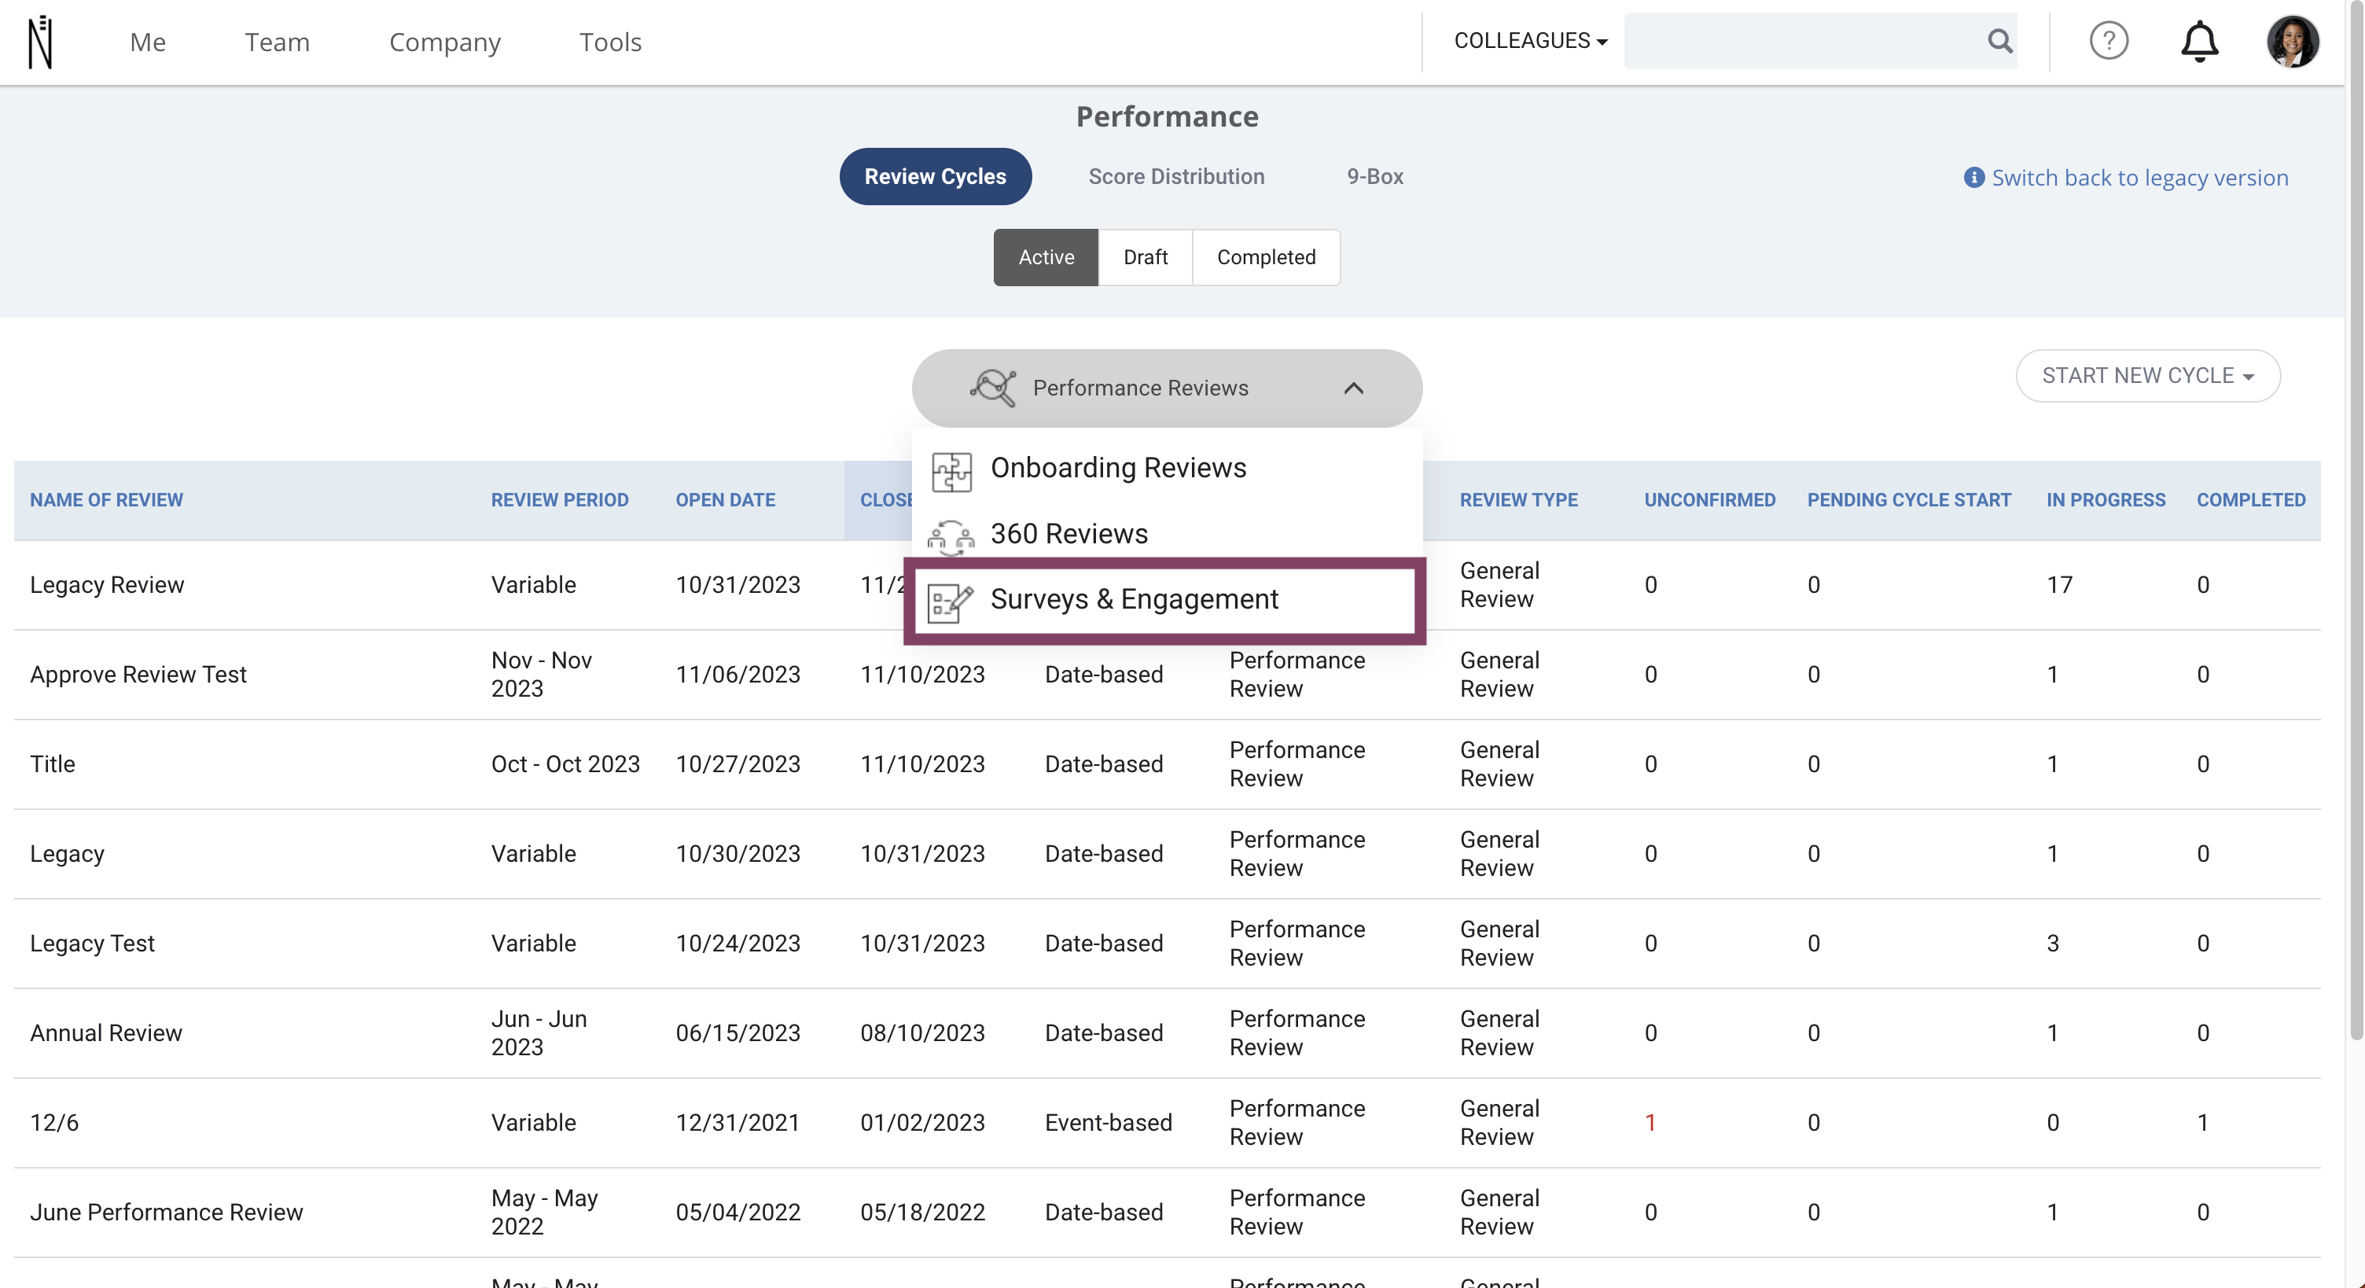Viewport: 2365px width, 1288px height.
Task: Click the red unconfirmed count 1
Action: 1650,1123
